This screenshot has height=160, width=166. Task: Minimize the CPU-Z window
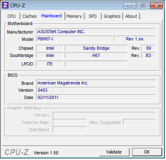coord(130,6)
